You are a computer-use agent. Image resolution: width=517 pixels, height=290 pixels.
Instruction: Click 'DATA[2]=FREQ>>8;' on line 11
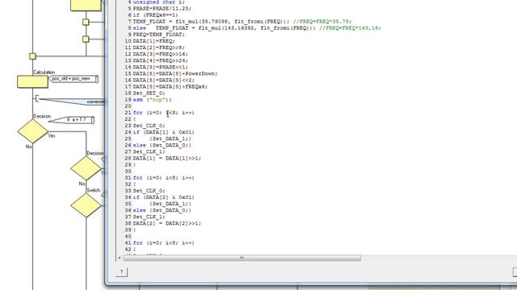pyautogui.click(x=158, y=48)
